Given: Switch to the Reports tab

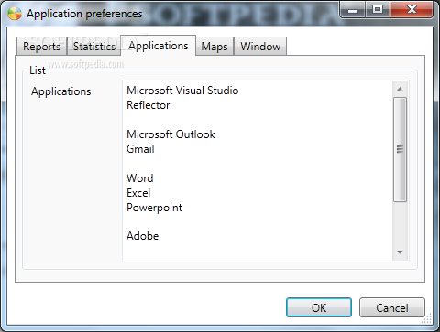Looking at the screenshot, I should (x=41, y=47).
